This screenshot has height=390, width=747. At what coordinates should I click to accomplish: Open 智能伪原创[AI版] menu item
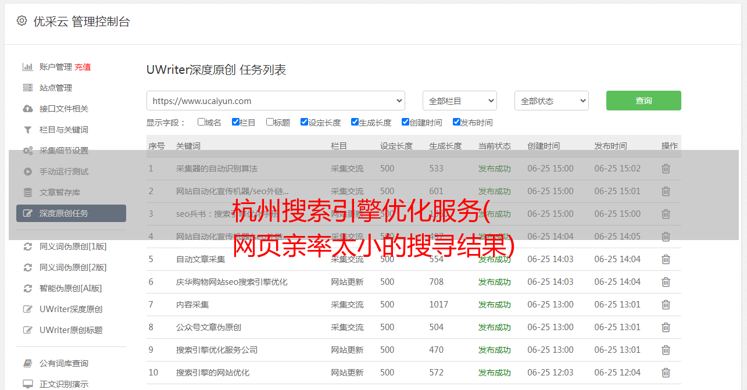pos(71,288)
